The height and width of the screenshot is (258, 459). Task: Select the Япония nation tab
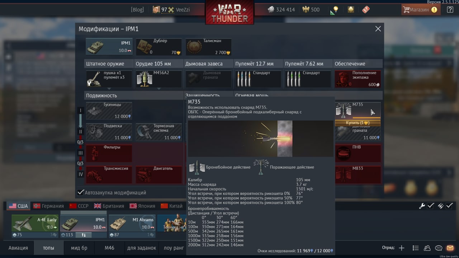(x=142, y=206)
